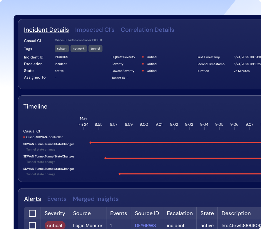261x229 pixels.
Task: Click the Assigned To label
Action: pos(35,78)
